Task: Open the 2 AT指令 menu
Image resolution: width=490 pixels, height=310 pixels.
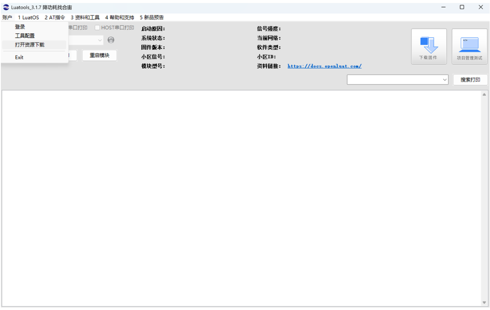Action: coord(56,17)
